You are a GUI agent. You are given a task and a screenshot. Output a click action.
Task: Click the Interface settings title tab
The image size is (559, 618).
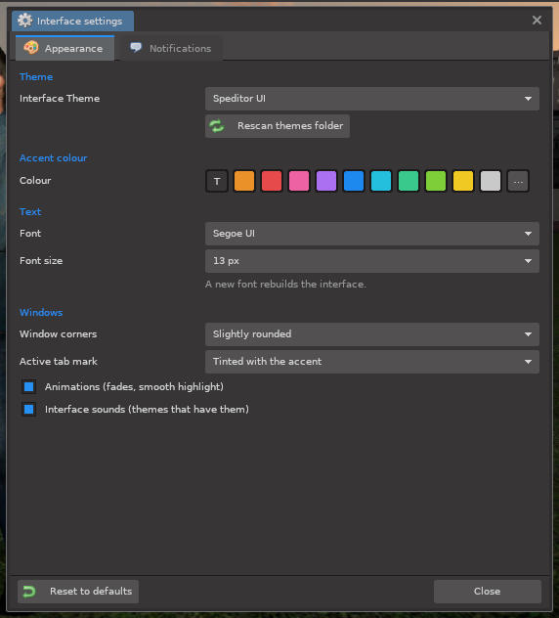click(73, 21)
